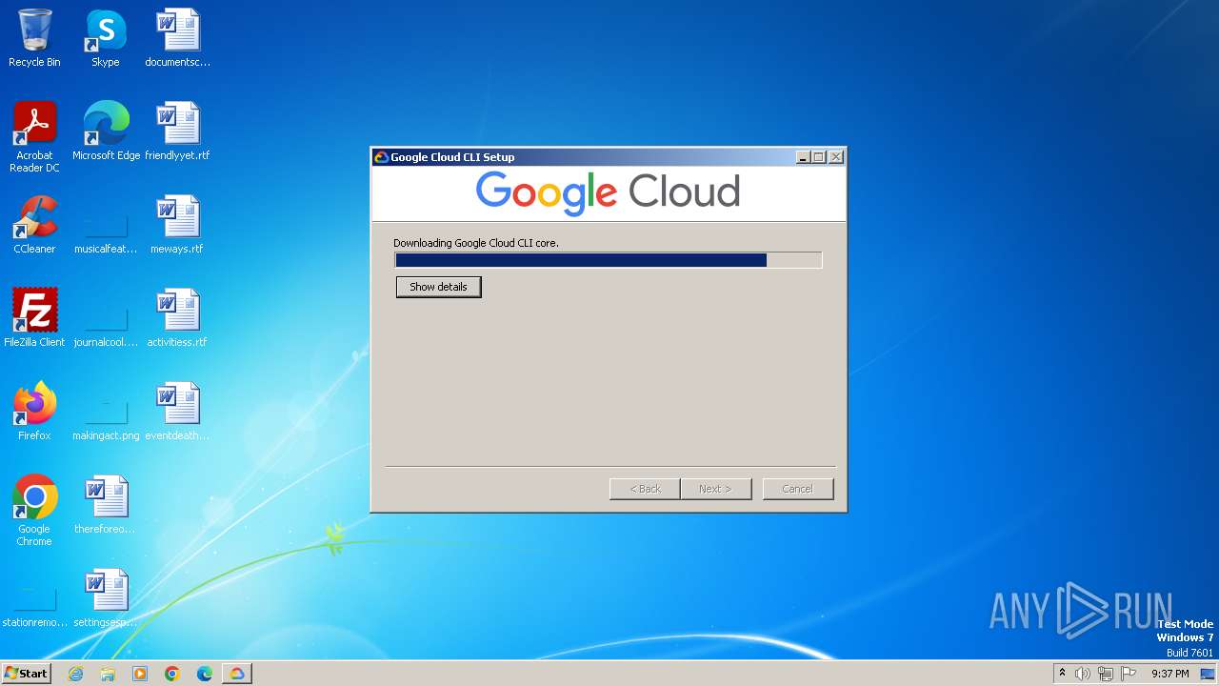
Task: Select the CCleaner desktop icon
Action: point(34,225)
